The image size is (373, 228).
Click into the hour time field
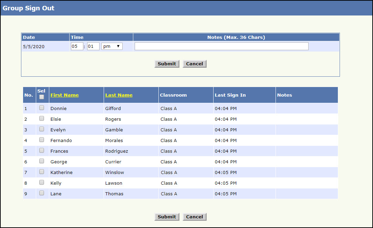tap(77, 46)
